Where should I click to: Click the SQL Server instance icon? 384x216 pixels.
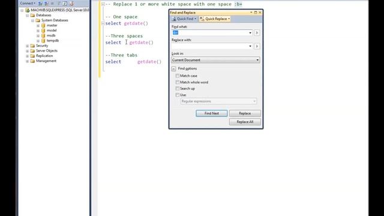(28, 10)
